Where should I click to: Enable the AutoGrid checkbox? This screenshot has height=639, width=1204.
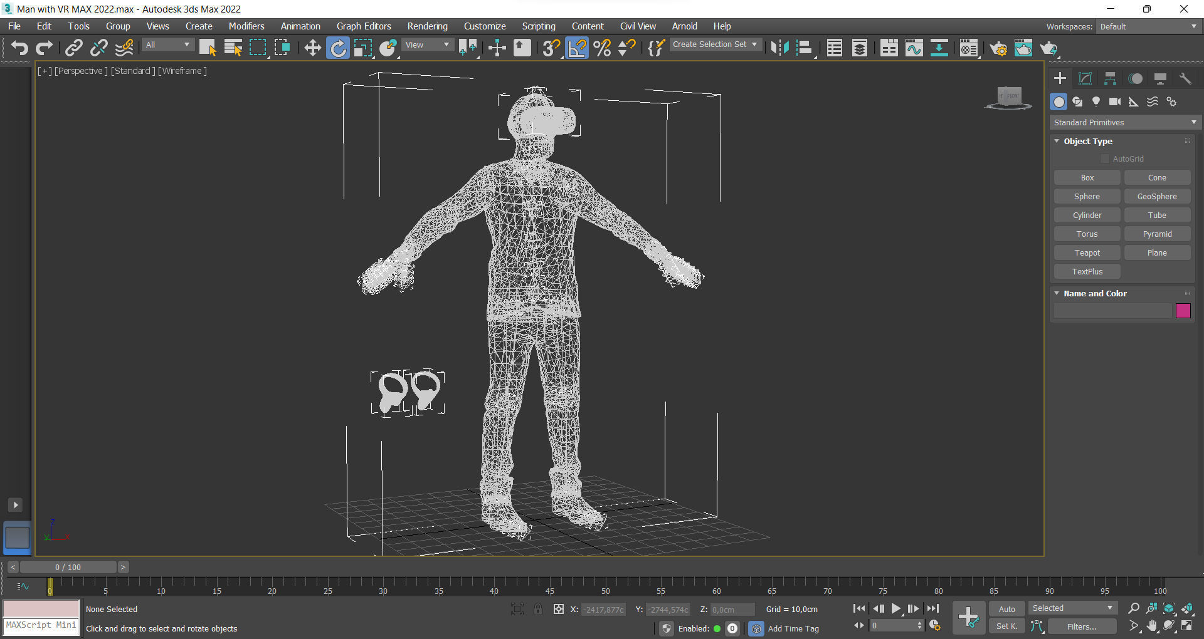(1105, 159)
